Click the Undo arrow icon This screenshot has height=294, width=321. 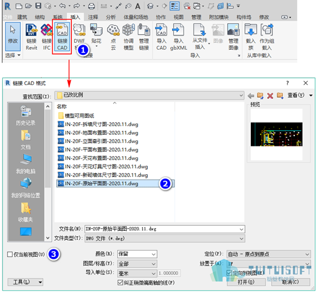[63, 6]
